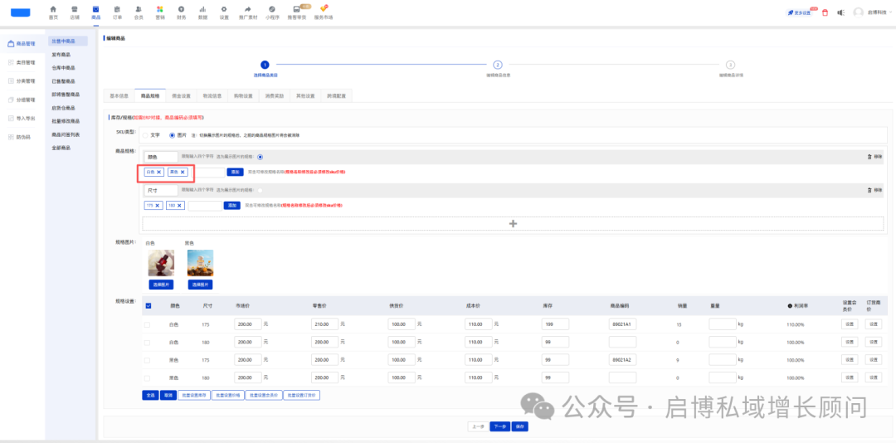Check the 白色 175 row checkbox
896x443 pixels.
(147, 324)
